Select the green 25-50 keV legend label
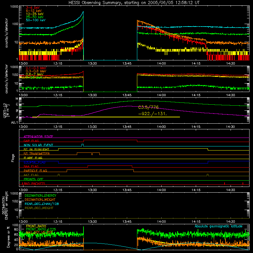This screenshot has height=253, width=253. pyautogui.click(x=35, y=17)
